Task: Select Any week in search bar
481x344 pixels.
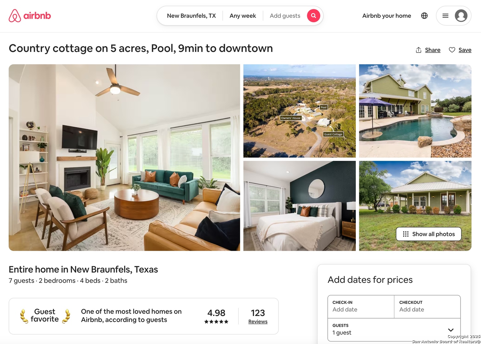Action: coord(243,16)
